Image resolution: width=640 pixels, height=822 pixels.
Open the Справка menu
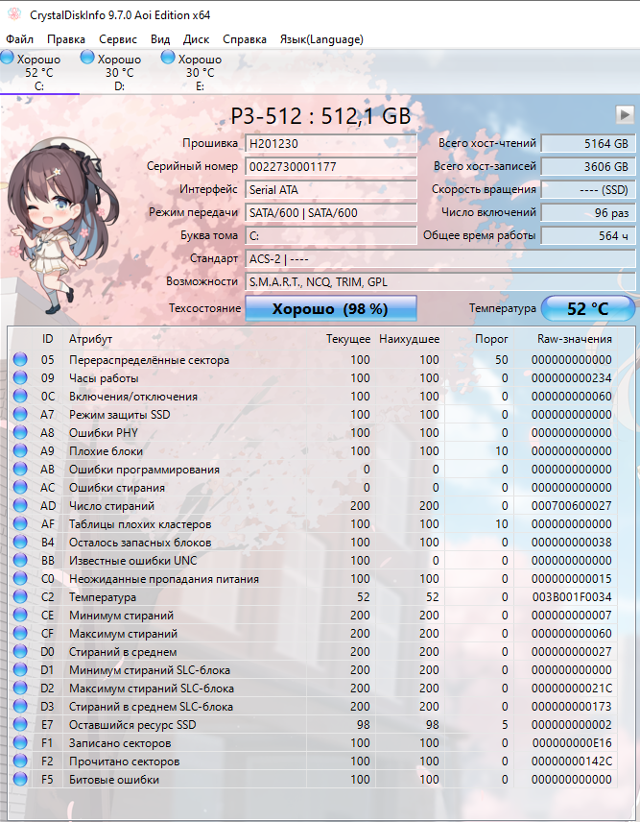coord(244,39)
